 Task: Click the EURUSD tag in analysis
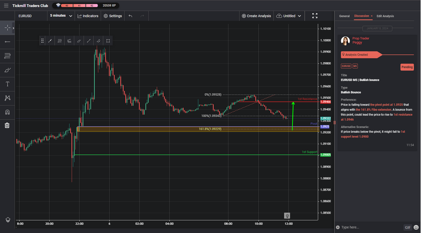click(x=346, y=66)
